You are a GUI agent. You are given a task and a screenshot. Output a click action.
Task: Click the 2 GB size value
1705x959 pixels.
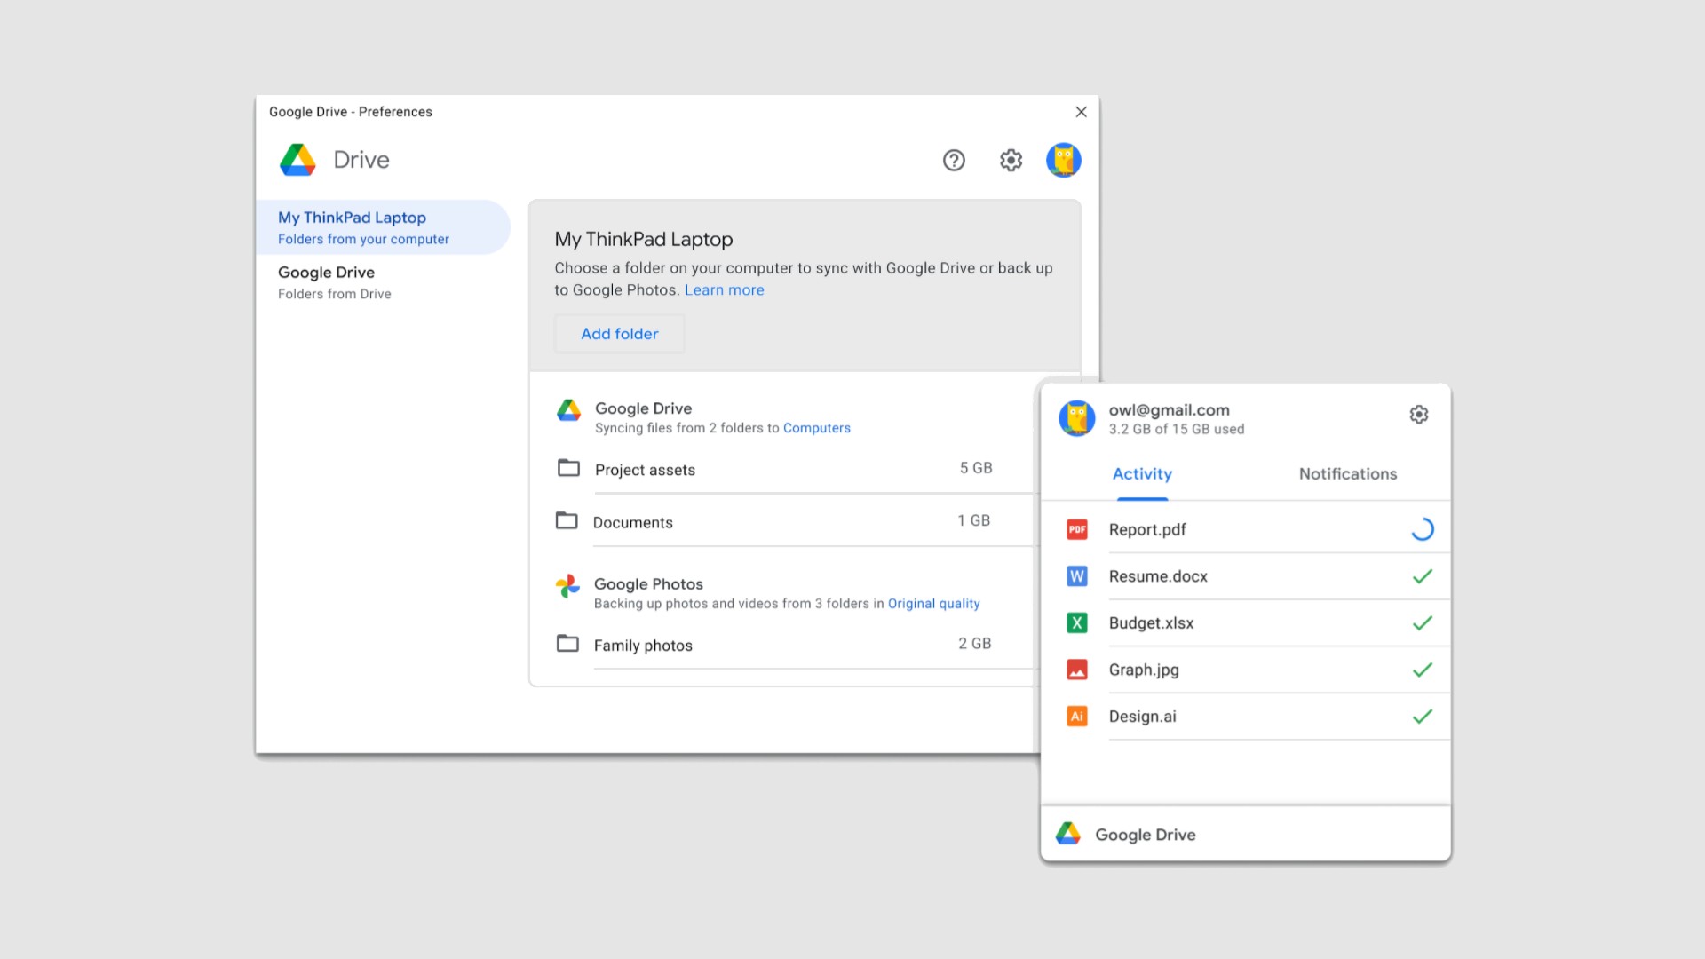pos(975,644)
